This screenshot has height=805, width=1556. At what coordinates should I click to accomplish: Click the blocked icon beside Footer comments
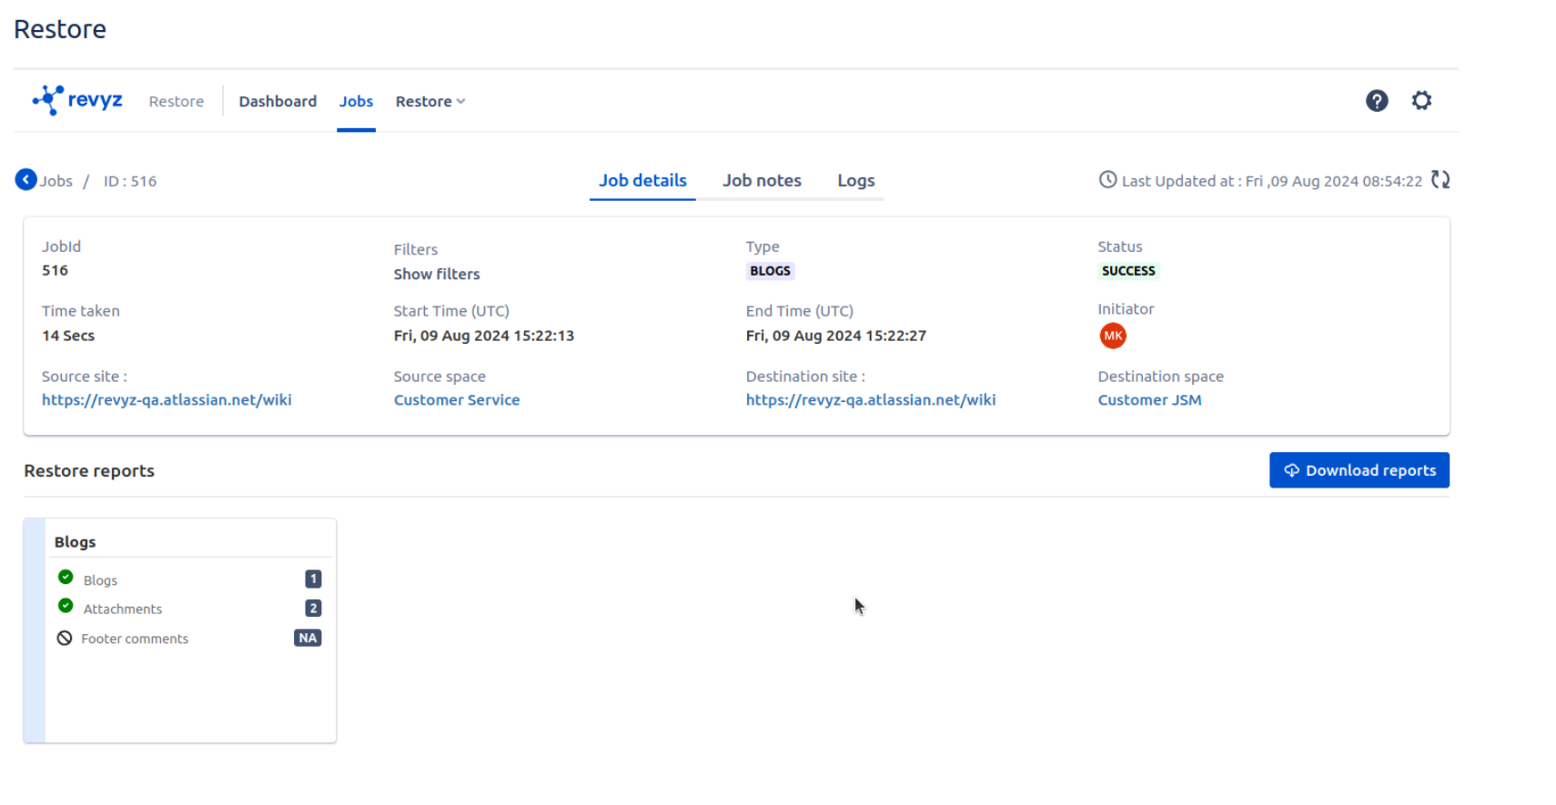coord(65,639)
